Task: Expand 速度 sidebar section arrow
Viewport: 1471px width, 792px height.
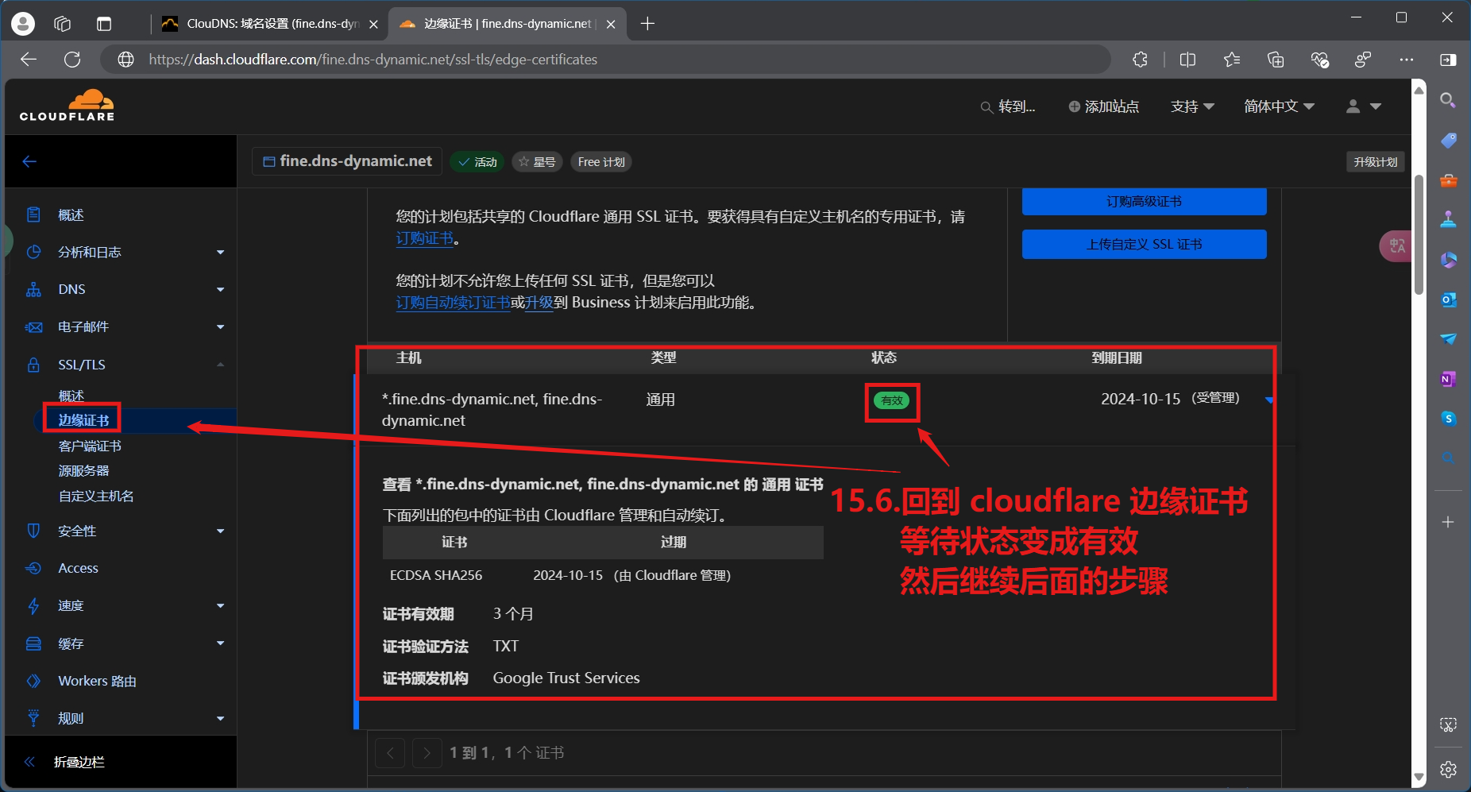Action: [220, 606]
